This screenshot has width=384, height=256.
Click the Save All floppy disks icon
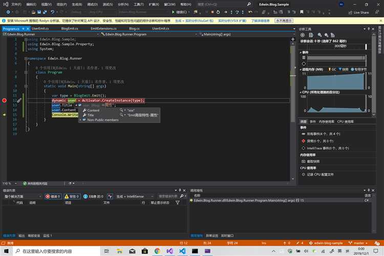(x=45, y=12)
